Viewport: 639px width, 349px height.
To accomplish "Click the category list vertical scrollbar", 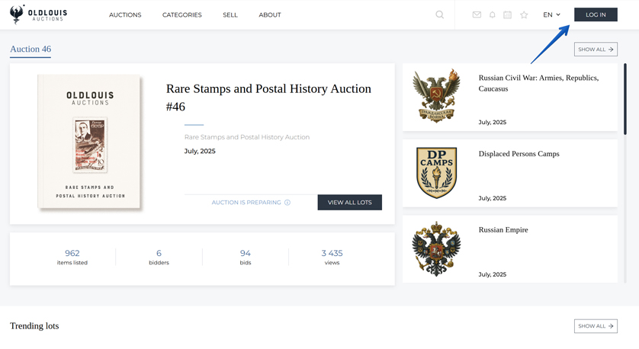I will pyautogui.click(x=625, y=99).
